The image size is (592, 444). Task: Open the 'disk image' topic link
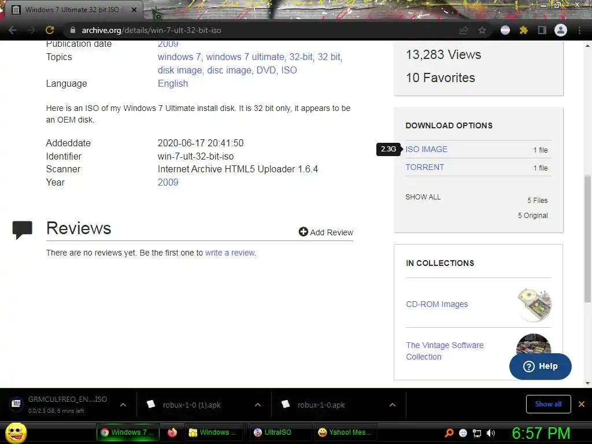180,70
